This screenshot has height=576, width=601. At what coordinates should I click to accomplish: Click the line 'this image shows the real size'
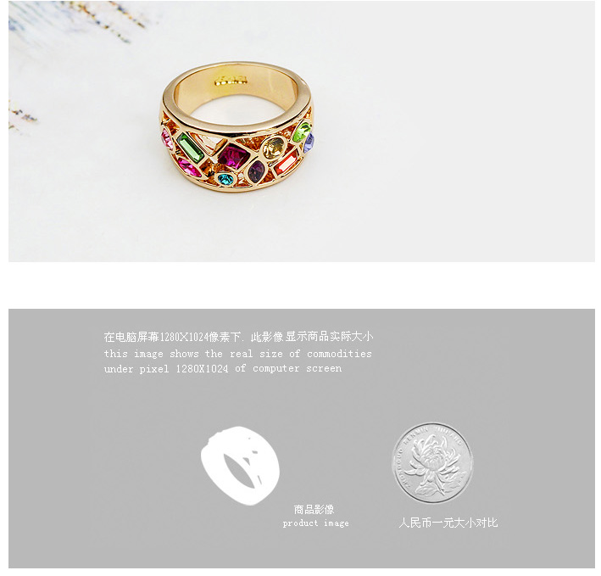click(x=237, y=353)
